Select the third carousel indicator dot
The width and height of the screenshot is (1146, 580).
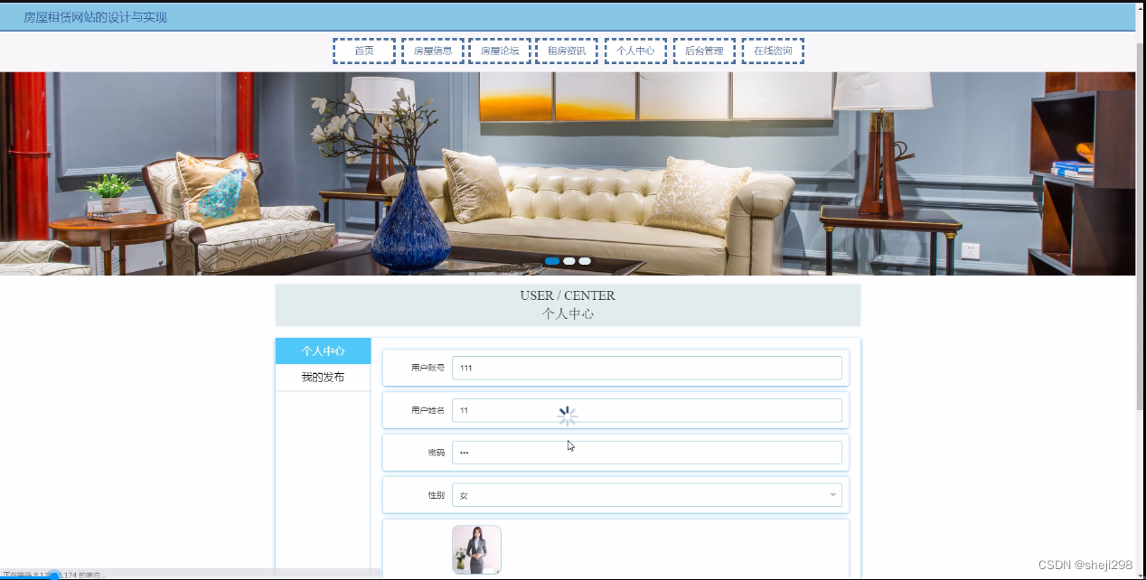coord(584,260)
